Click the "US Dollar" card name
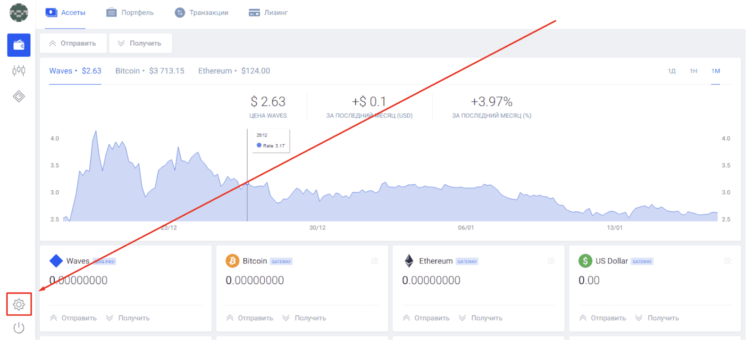Image resolution: width=755 pixels, height=342 pixels. (612, 261)
